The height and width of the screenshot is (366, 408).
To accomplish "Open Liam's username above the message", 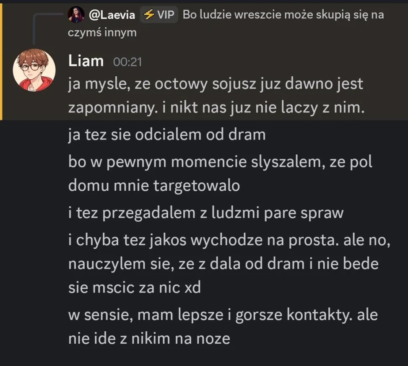I will [x=86, y=61].
